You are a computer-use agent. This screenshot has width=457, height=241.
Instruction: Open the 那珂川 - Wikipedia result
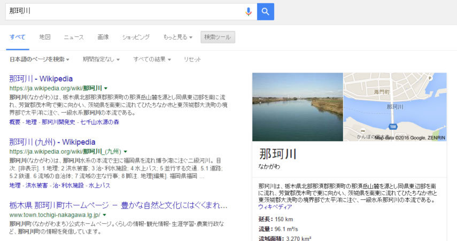point(41,79)
